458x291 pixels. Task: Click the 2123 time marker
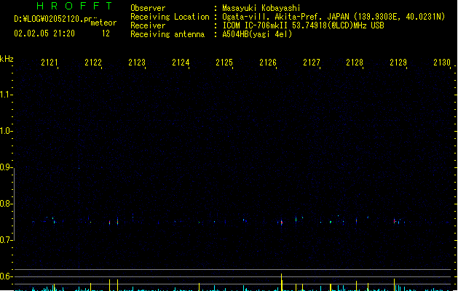pyautogui.click(x=137, y=63)
